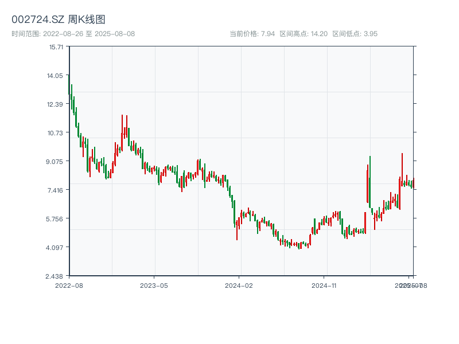This screenshot has width=459, height=344.
Task: Click the 15.71 y-axis tick label
Action: (x=56, y=46)
